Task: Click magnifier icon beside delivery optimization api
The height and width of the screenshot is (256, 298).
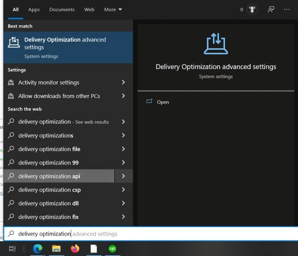Action: (11, 176)
